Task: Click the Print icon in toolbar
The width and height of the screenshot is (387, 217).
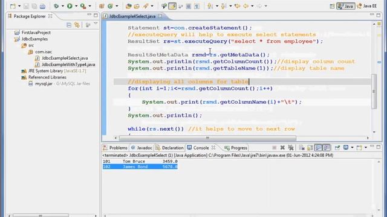Action: [42, 6]
